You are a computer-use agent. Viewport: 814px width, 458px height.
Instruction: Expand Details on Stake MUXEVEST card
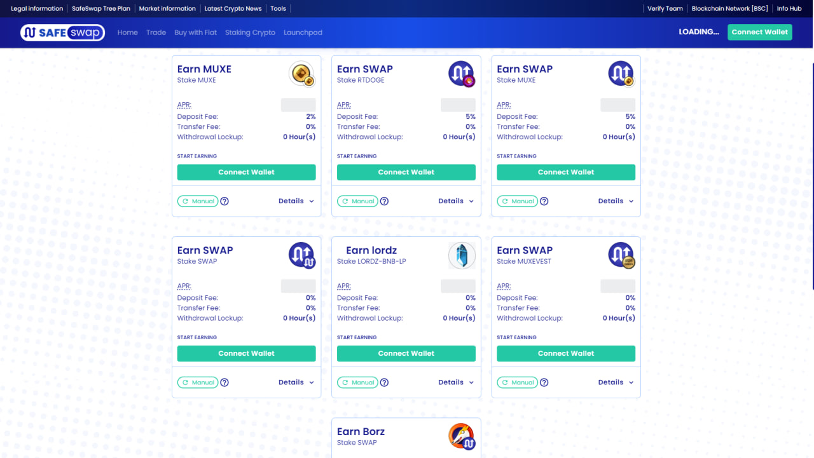coord(616,382)
